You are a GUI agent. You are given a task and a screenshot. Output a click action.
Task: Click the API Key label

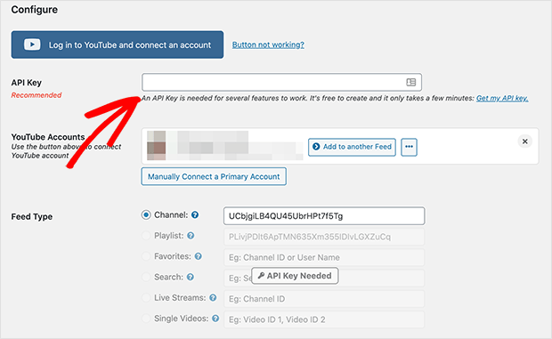coord(27,83)
